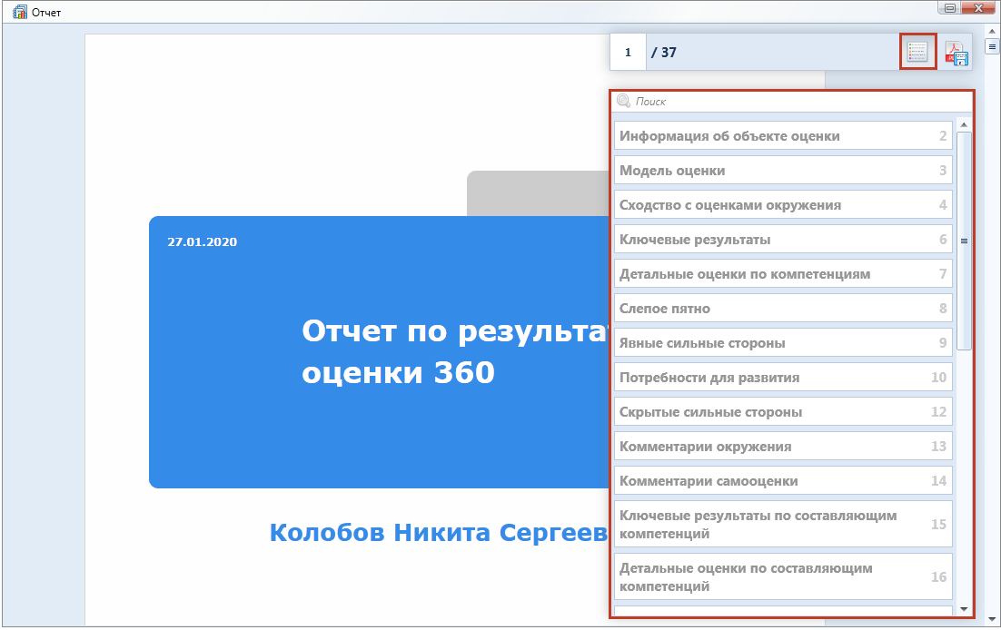Click the report date 27.01.2020
Screen dimensions: 1001x630
(202, 241)
